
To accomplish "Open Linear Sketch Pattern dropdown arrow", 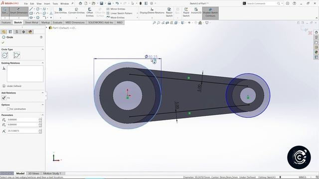I will [x=137, y=13].
